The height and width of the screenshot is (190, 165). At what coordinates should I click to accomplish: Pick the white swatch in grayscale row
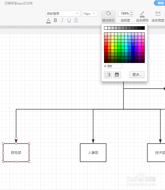point(106,28)
